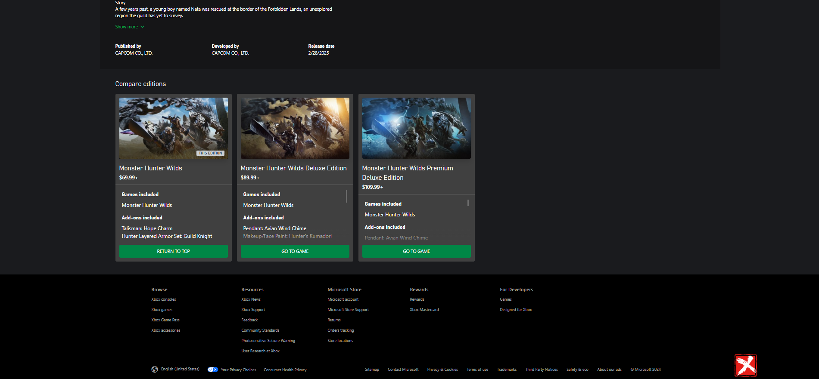Open Games link under For Developers

point(506,299)
